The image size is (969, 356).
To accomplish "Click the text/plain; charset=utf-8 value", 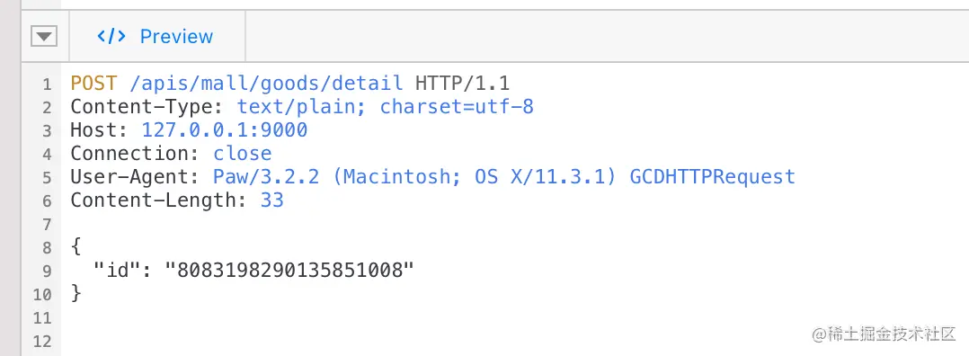I will point(385,106).
